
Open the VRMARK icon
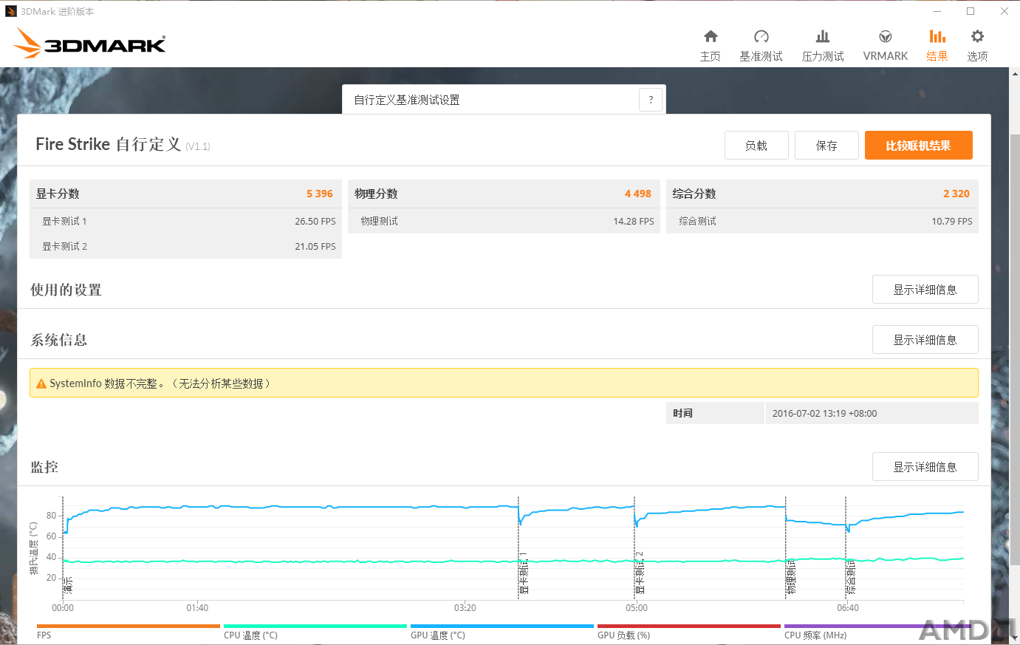tap(886, 36)
